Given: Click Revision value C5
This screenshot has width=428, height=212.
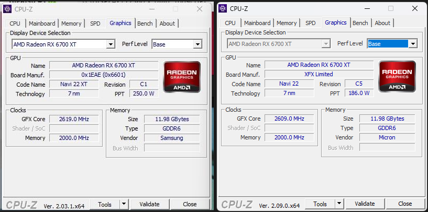Looking at the screenshot, I should click(359, 84).
